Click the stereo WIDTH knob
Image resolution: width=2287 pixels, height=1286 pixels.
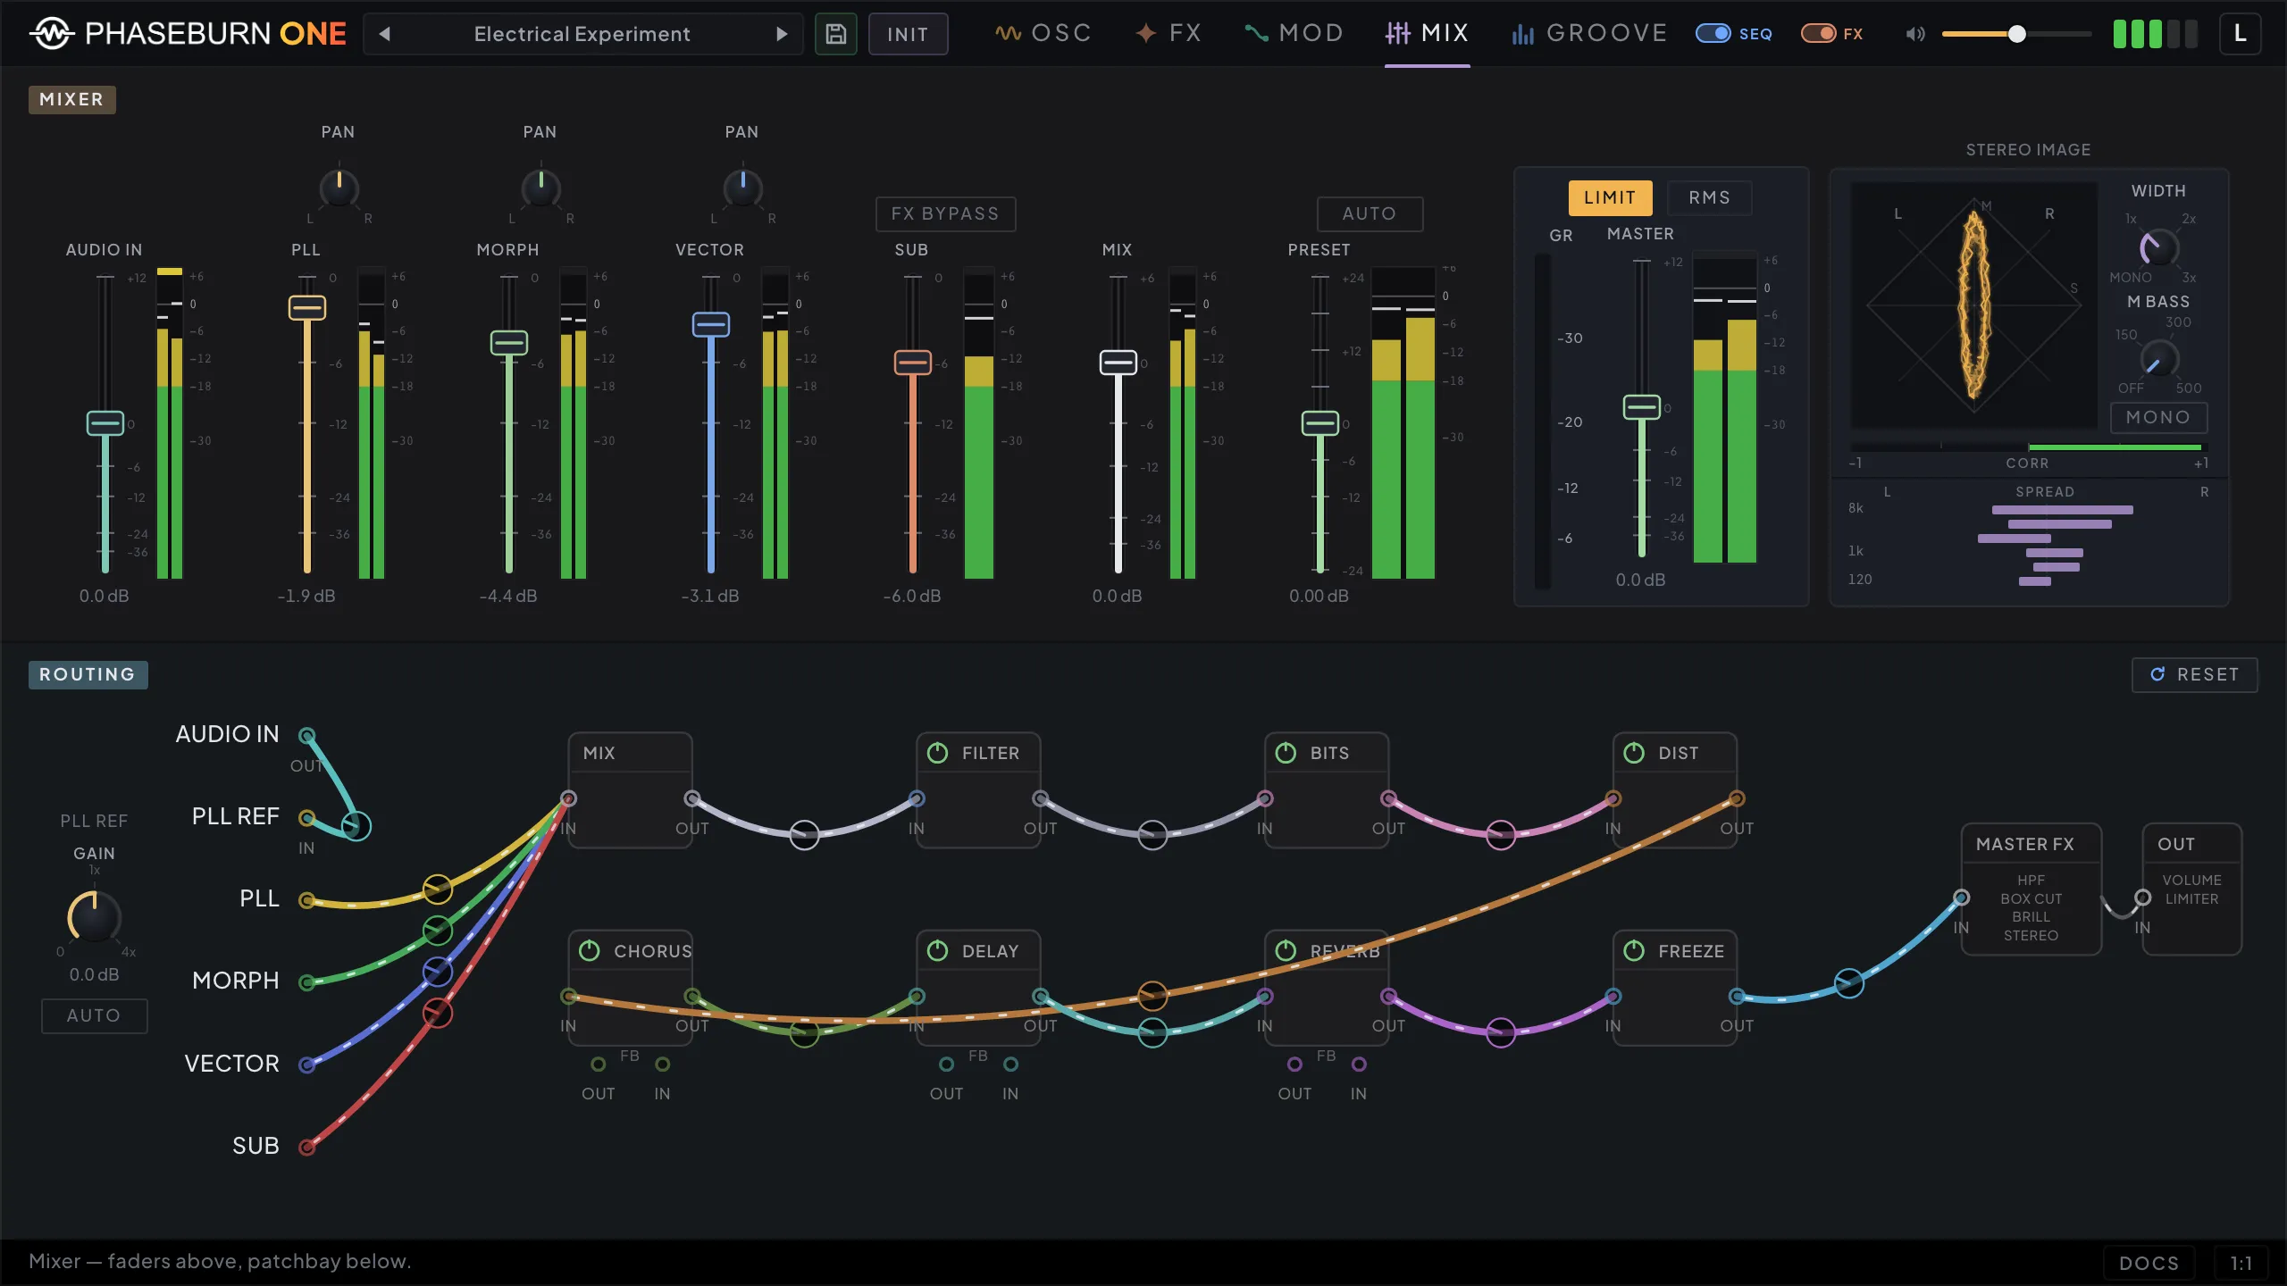pos(2158,247)
